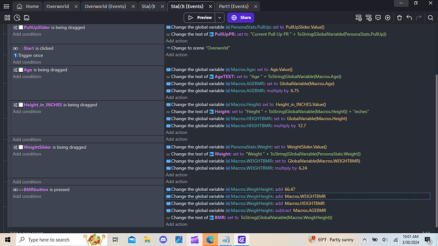This screenshot has width=438, height=246.
Task: Select BMRbutton is pressed condition
Action: 41,189
